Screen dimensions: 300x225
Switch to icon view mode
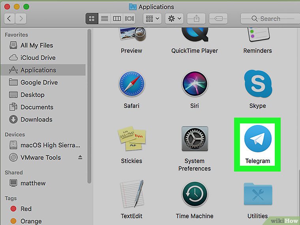coord(92,18)
